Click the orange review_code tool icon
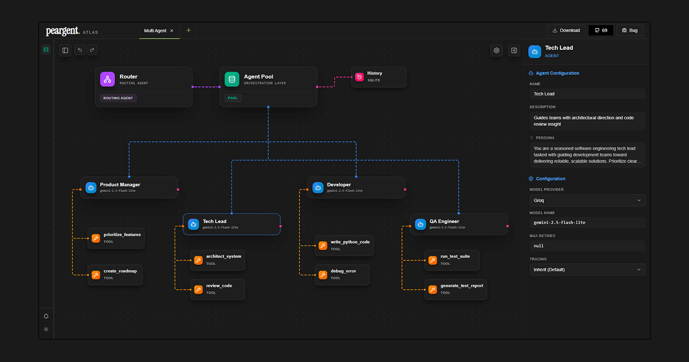 point(198,289)
